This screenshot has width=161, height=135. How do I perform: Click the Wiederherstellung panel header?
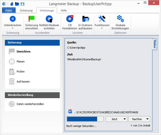tap(32, 95)
